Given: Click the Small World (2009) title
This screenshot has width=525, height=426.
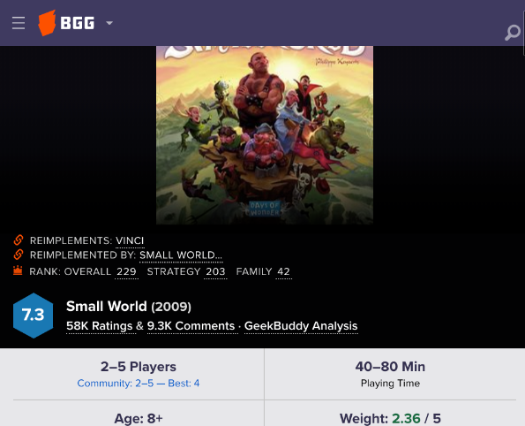Looking at the screenshot, I should [x=129, y=307].
